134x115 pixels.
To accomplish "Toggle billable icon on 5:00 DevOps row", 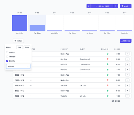I will [x=107, y=59].
